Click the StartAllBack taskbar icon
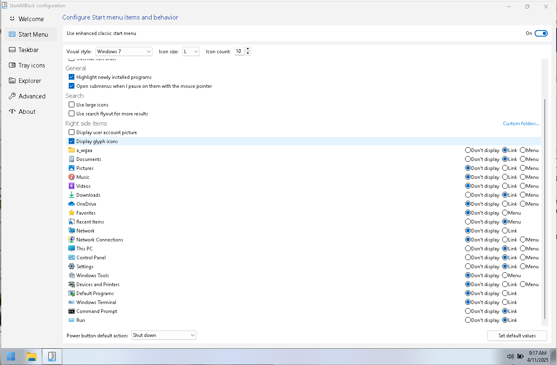 52,356
